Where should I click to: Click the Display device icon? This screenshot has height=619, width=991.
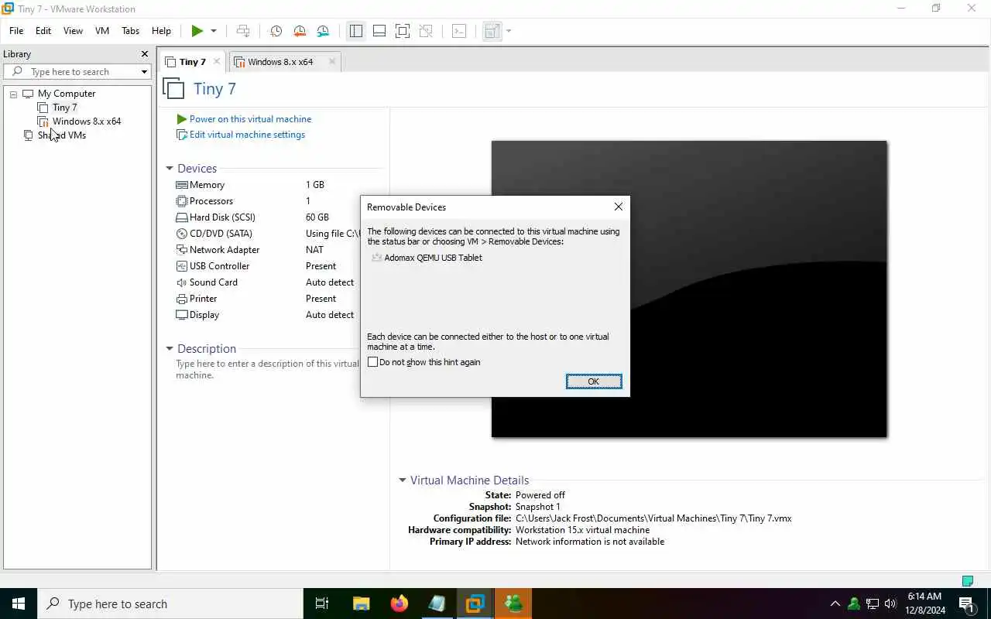tap(182, 315)
